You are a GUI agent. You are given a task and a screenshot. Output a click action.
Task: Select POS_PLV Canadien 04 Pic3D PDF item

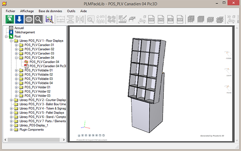point(48,66)
